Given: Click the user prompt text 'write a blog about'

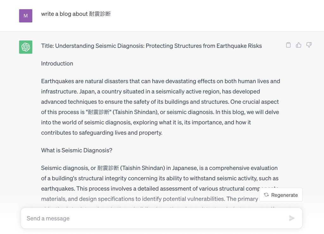Looking at the screenshot, I should point(65,14).
